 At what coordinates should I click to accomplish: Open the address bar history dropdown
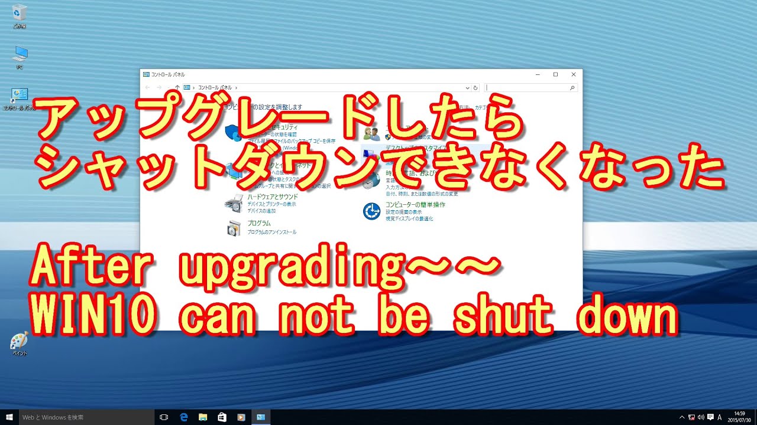[x=467, y=87]
